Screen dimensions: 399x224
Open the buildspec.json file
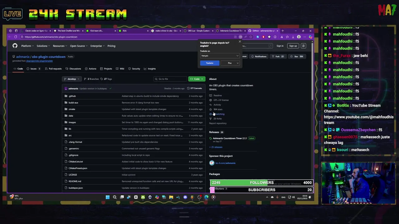pyautogui.click(x=76, y=188)
